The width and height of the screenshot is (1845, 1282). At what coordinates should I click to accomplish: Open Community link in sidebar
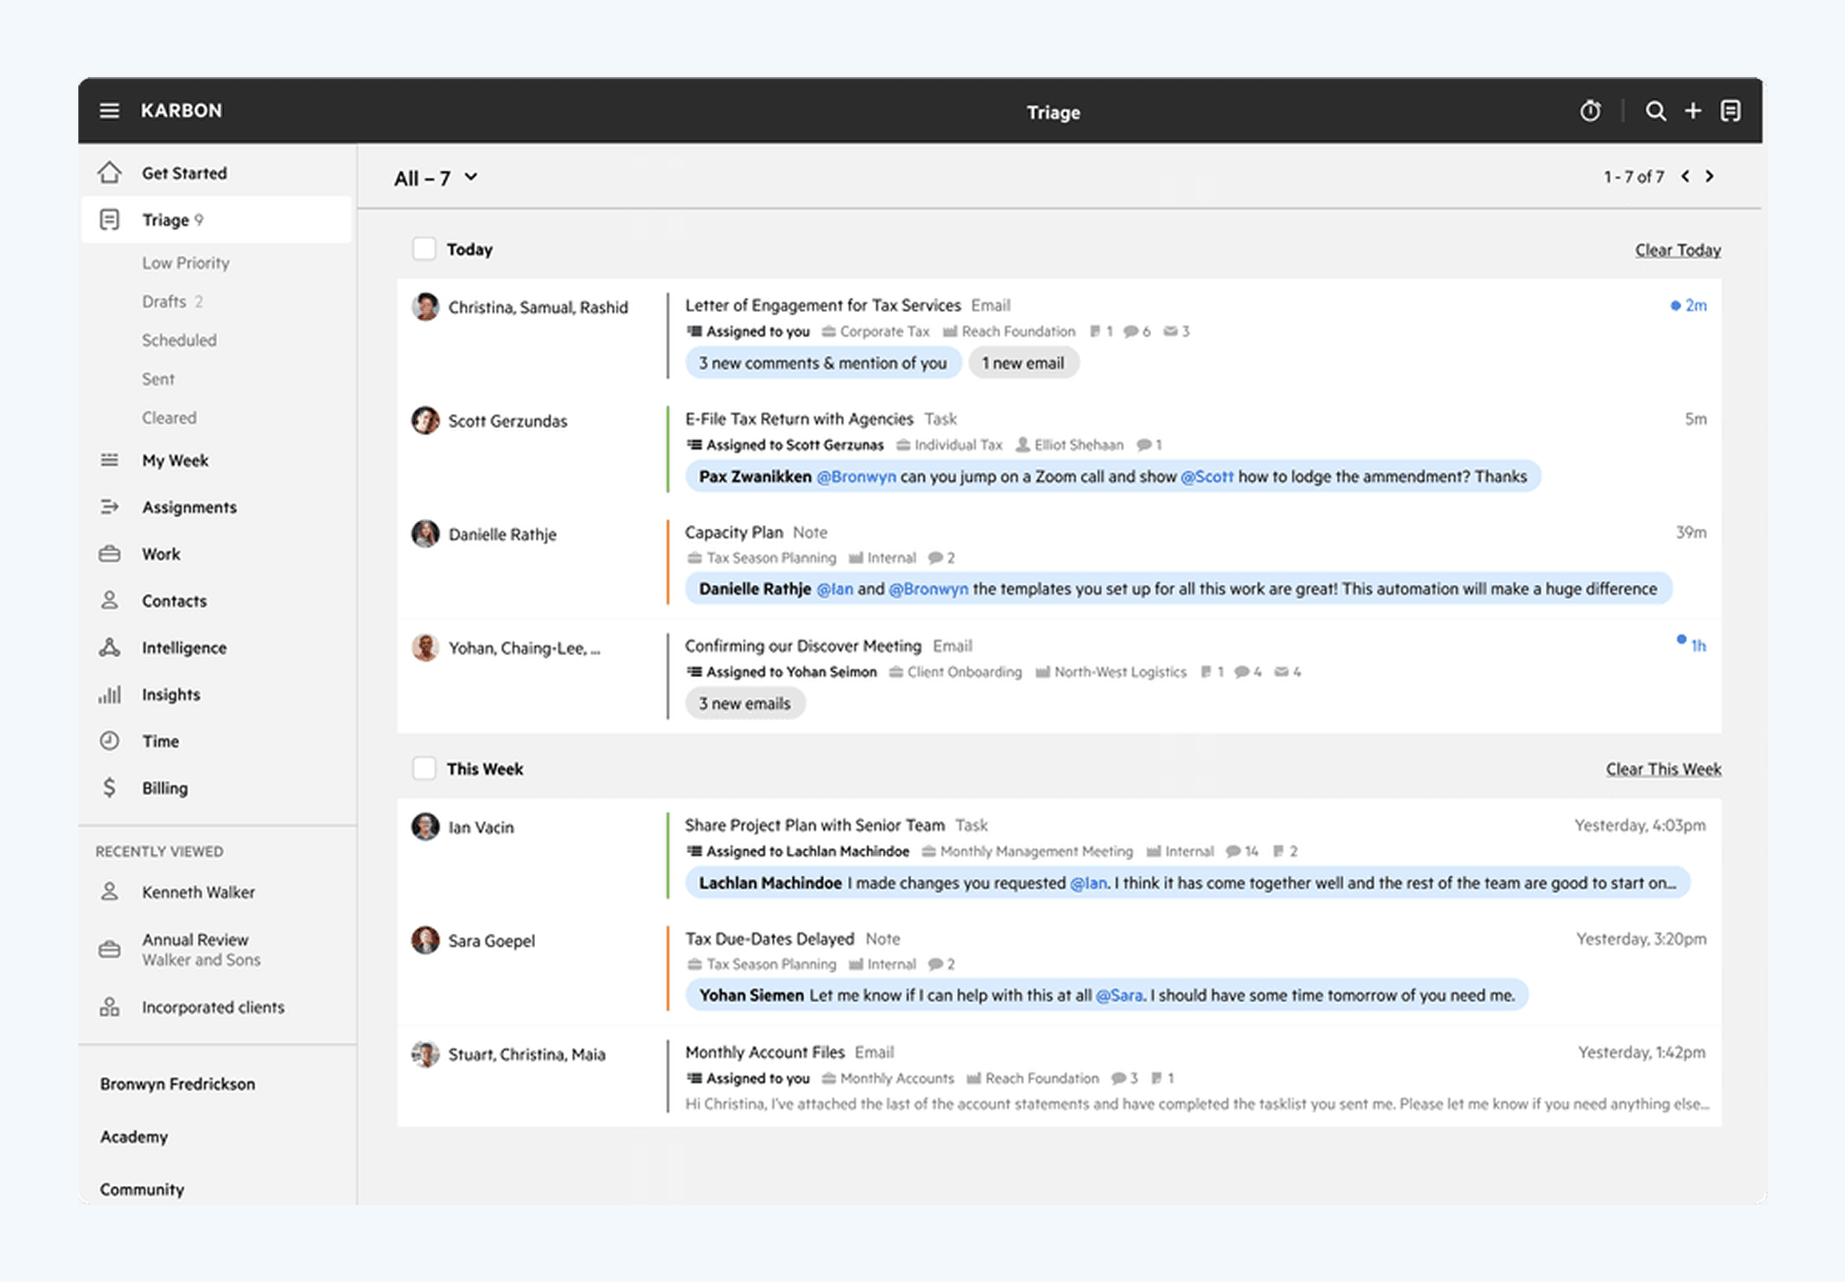[x=142, y=1189]
